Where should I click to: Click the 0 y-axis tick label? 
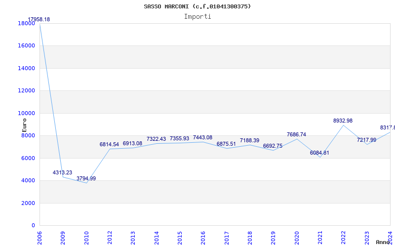33,226
